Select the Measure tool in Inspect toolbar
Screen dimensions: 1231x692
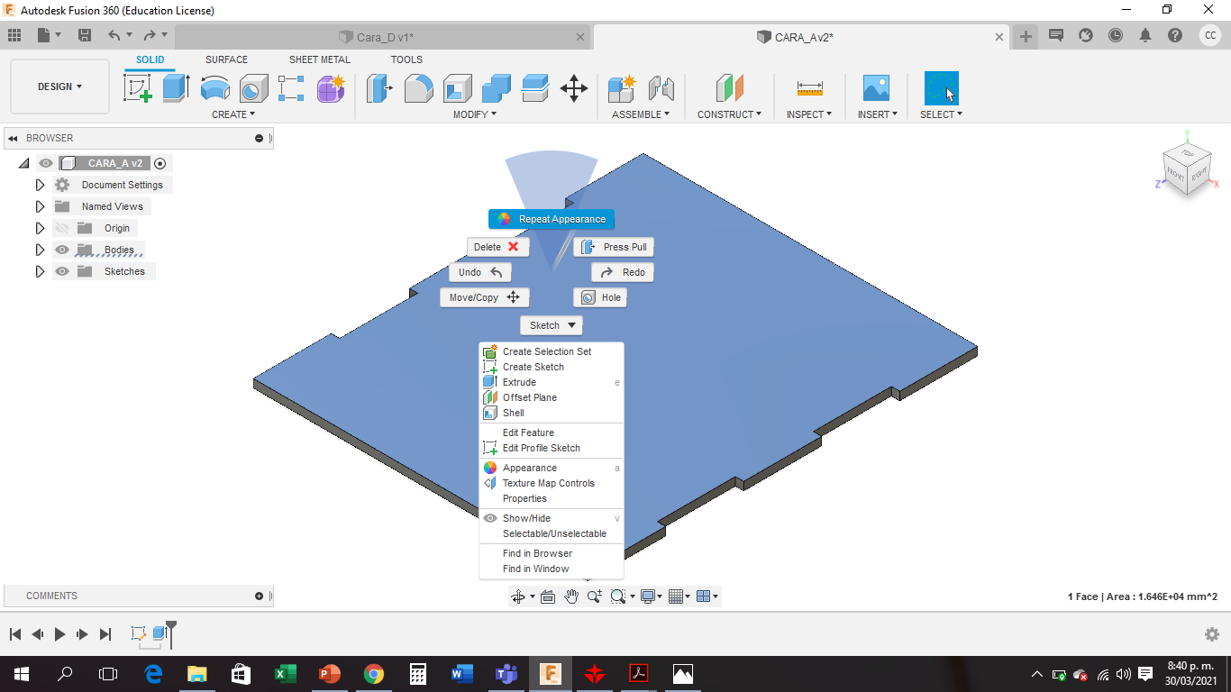pyautogui.click(x=809, y=88)
